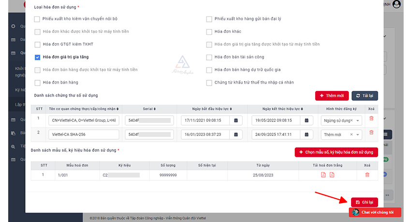
Task: Download second blank invoice PDF icon
Action: click(332, 175)
